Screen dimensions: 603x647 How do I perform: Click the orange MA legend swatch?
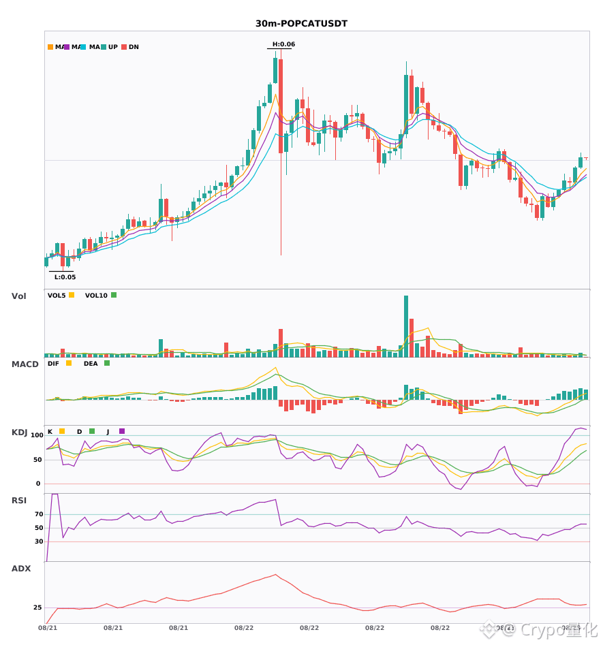pyautogui.click(x=50, y=47)
